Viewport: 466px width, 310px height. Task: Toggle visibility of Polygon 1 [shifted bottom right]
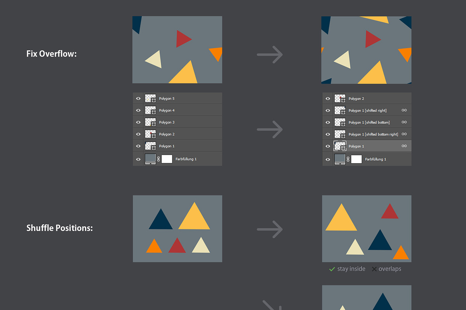[x=328, y=134]
